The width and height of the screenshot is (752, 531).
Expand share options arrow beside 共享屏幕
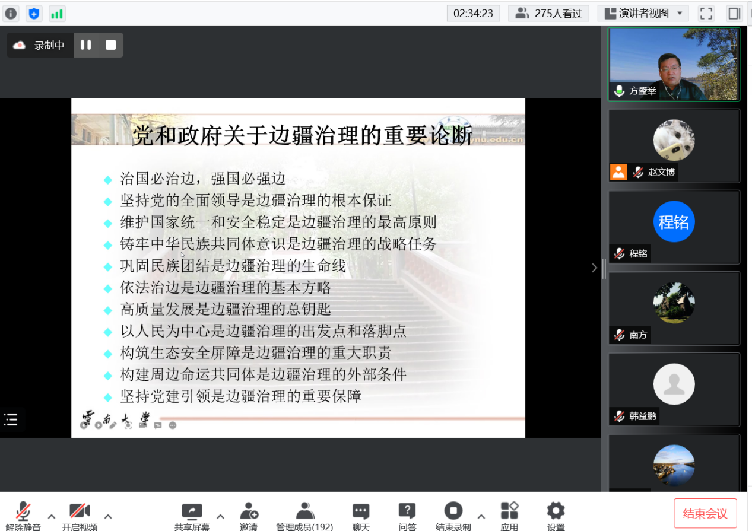point(220,516)
